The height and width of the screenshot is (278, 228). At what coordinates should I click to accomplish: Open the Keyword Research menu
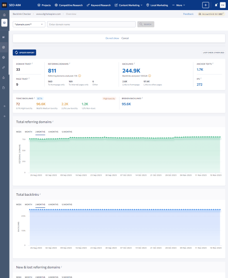[99, 5]
